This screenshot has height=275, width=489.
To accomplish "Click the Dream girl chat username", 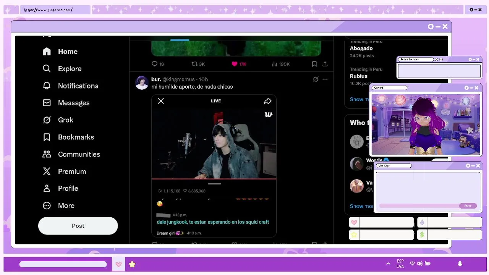I will (x=170, y=233).
